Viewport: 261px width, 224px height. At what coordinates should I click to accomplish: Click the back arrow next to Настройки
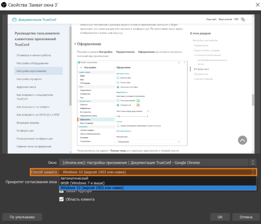click(x=81, y=67)
